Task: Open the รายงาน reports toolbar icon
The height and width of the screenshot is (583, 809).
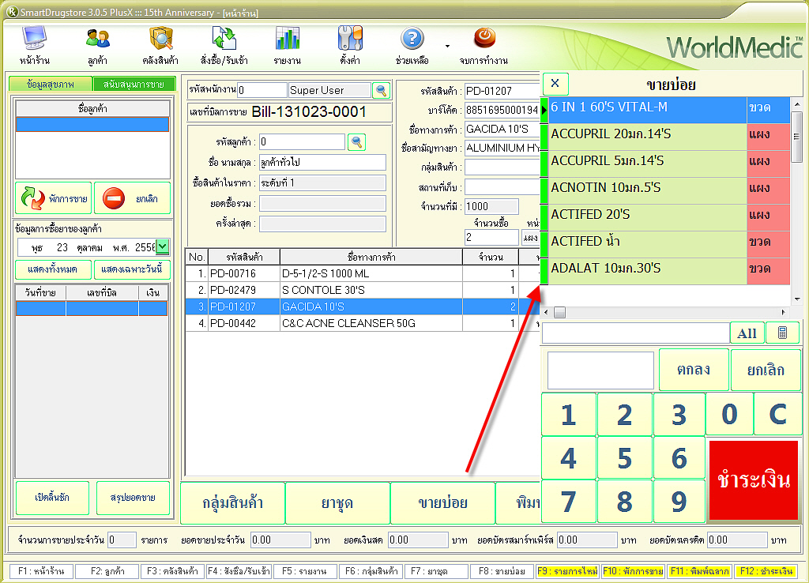Action: tap(288, 45)
